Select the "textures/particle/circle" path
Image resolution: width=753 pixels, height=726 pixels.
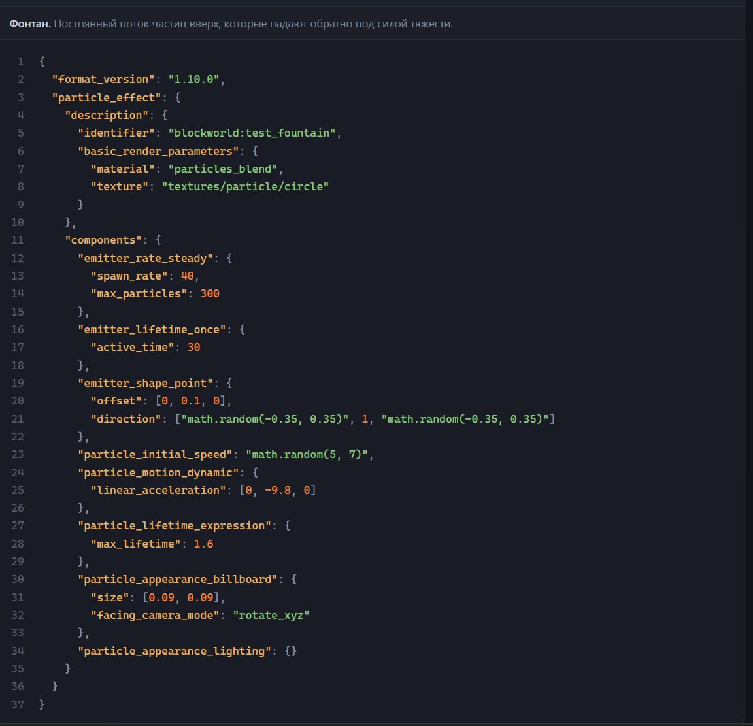[x=245, y=186]
